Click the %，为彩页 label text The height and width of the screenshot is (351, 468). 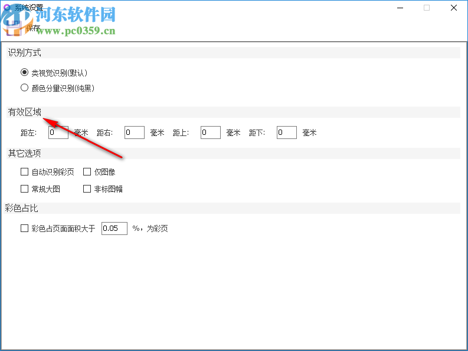pos(150,229)
